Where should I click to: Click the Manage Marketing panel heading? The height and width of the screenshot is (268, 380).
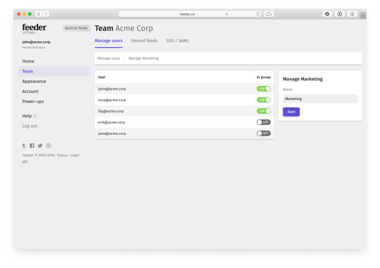click(x=303, y=79)
